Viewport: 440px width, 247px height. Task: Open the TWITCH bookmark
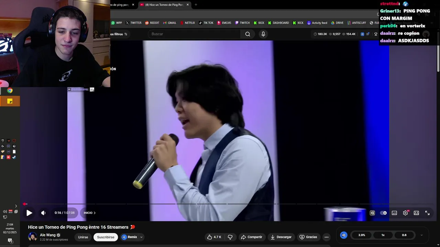(242, 23)
